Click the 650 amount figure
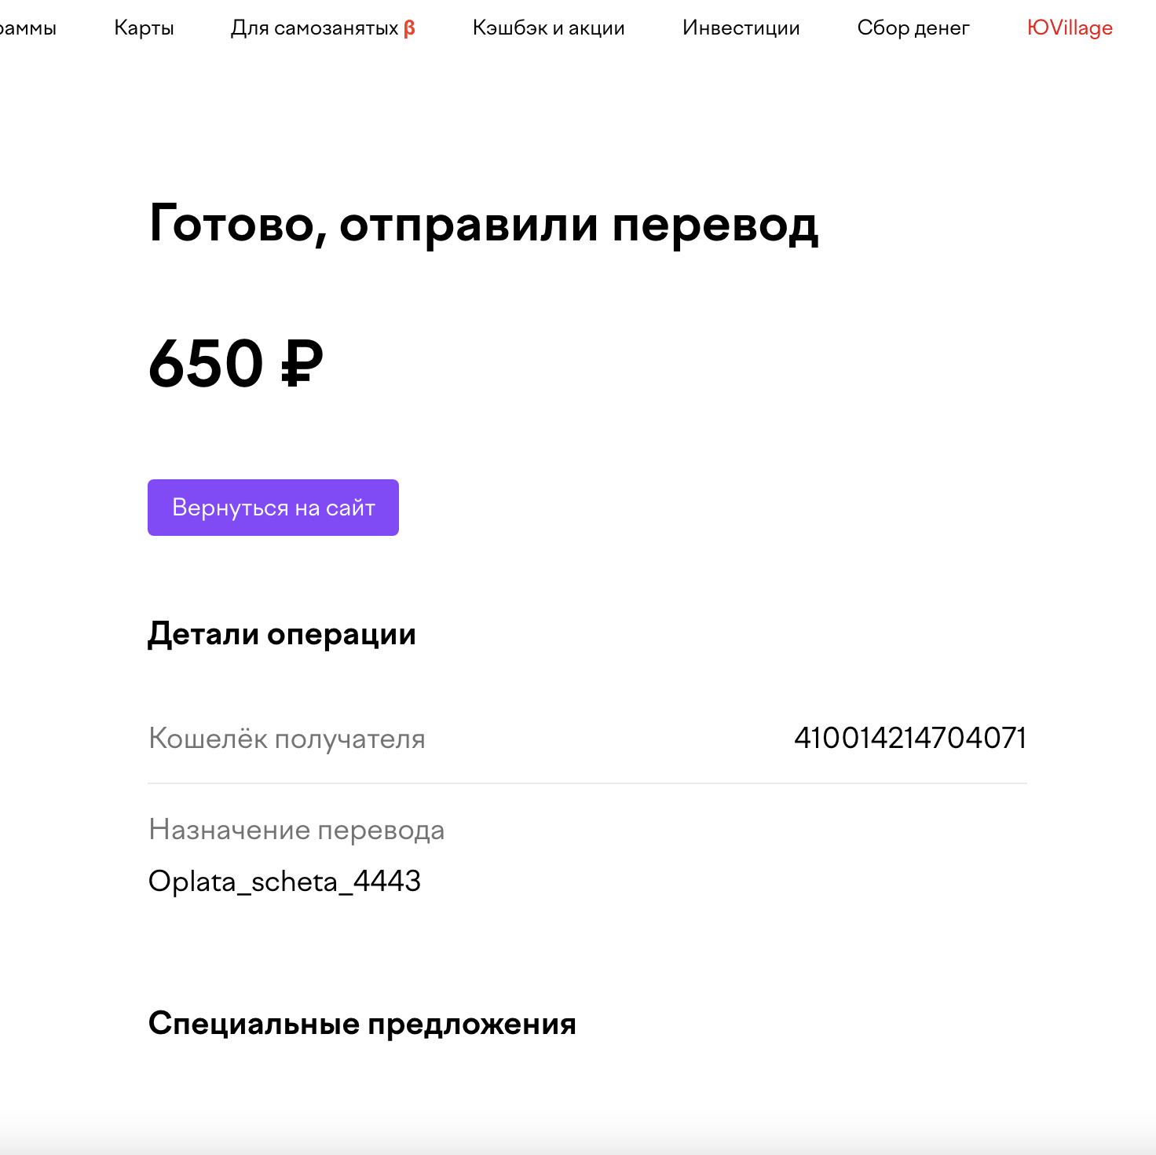This screenshot has width=1156, height=1155. pyautogui.click(x=206, y=363)
